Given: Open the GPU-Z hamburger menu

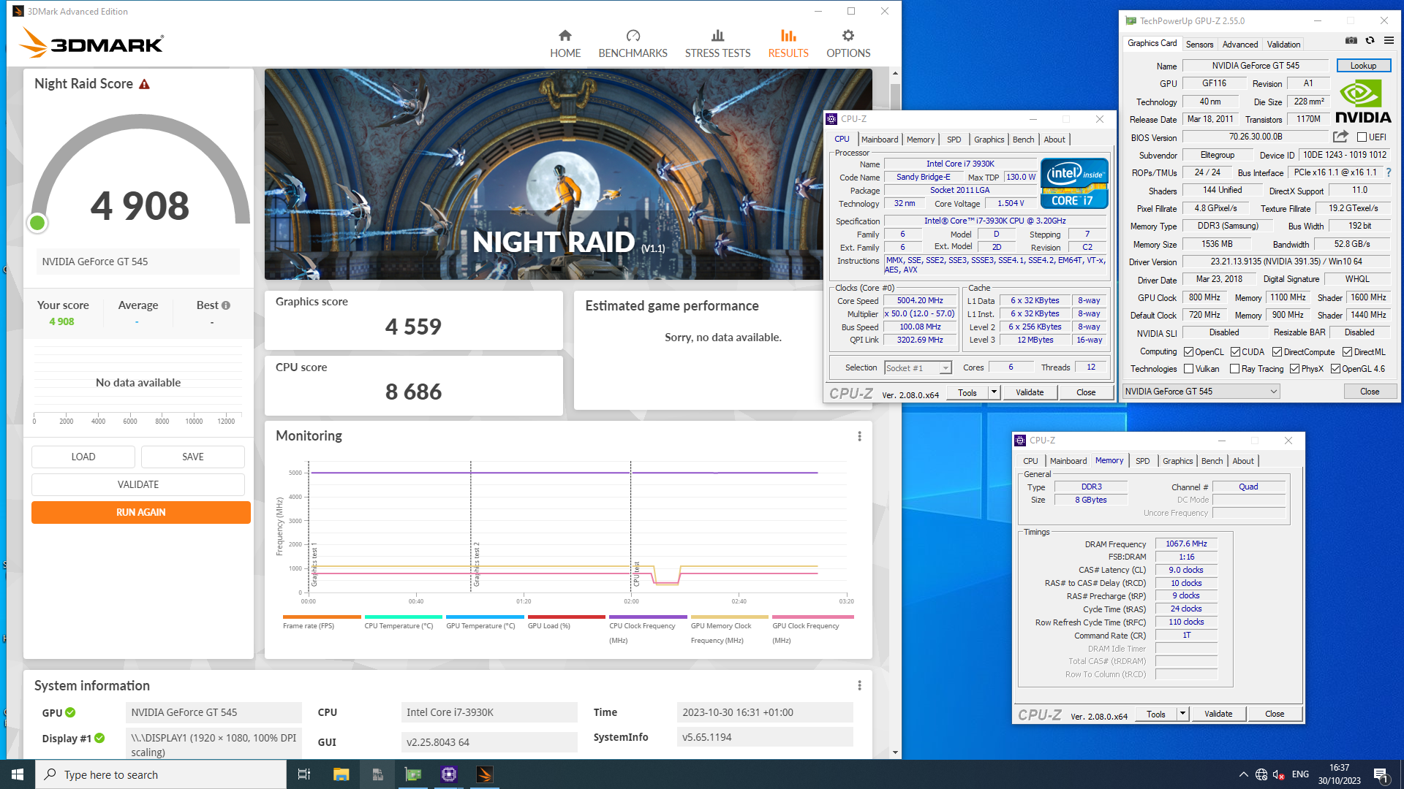Looking at the screenshot, I should [1389, 40].
